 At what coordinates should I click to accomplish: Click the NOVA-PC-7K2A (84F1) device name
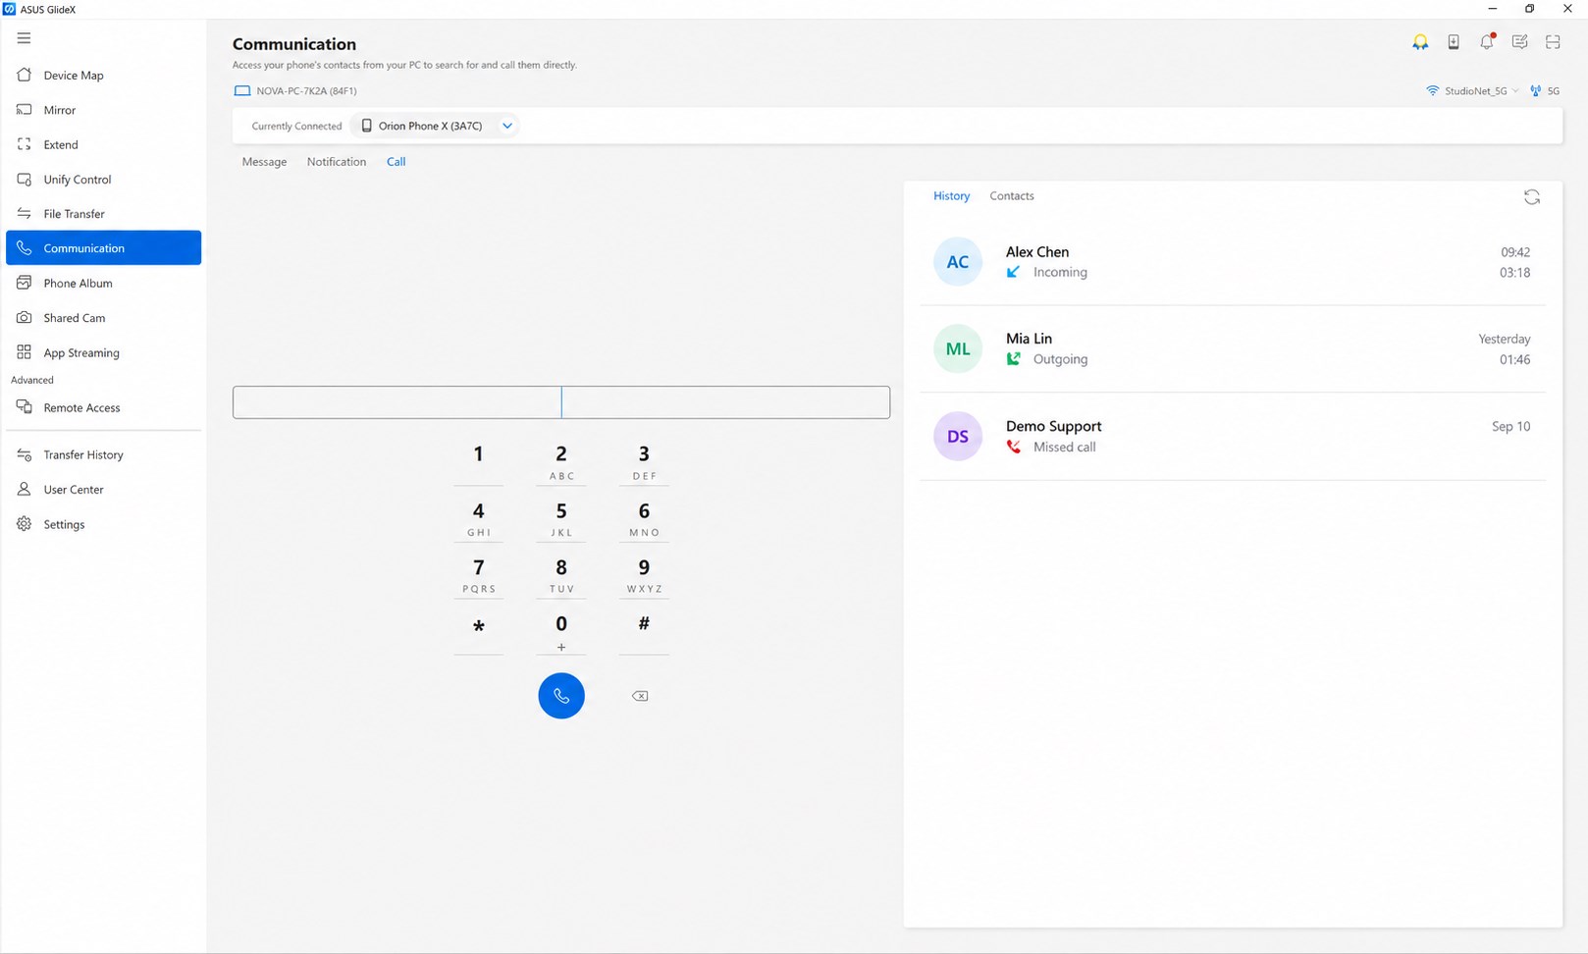click(306, 91)
